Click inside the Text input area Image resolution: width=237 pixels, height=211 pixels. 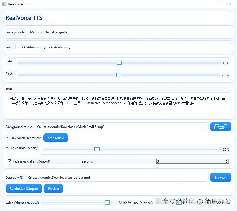(118, 104)
